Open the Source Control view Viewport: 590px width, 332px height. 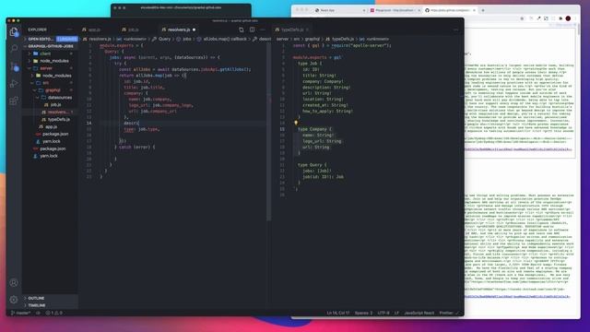14,66
